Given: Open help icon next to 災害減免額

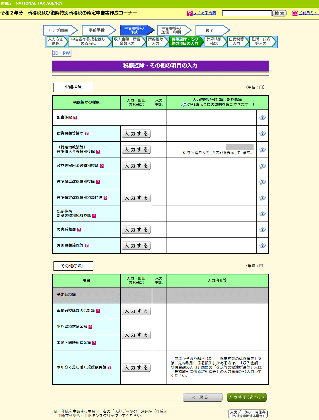Looking at the screenshot, I should (79, 229).
